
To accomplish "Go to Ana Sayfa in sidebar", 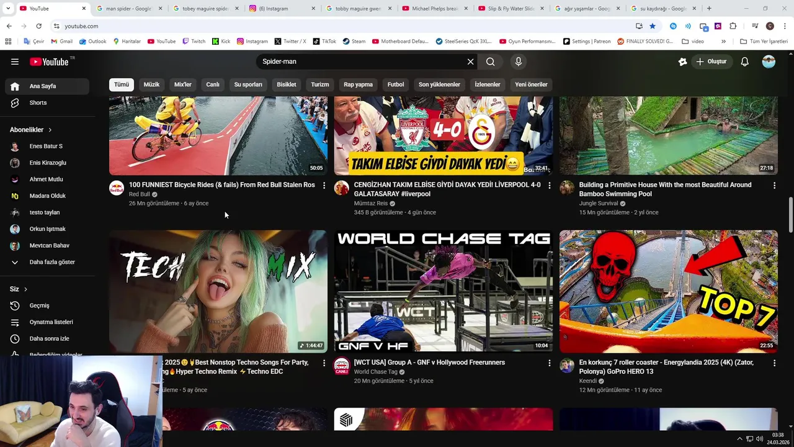I will [x=48, y=86].
